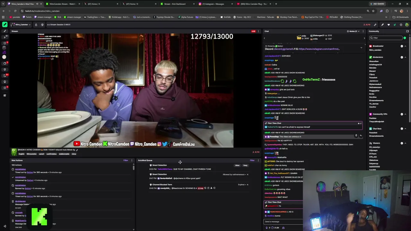Open BiaSani's profile link in first mod action
The image size is (411, 231).
pos(30,172)
